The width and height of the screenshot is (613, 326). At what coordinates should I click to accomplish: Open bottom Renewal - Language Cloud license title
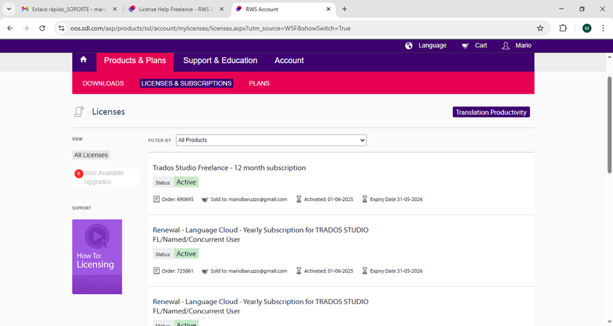coord(260,307)
